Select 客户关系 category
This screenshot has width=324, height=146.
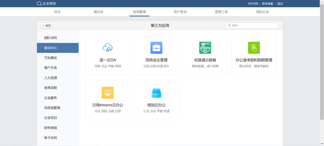point(58,68)
